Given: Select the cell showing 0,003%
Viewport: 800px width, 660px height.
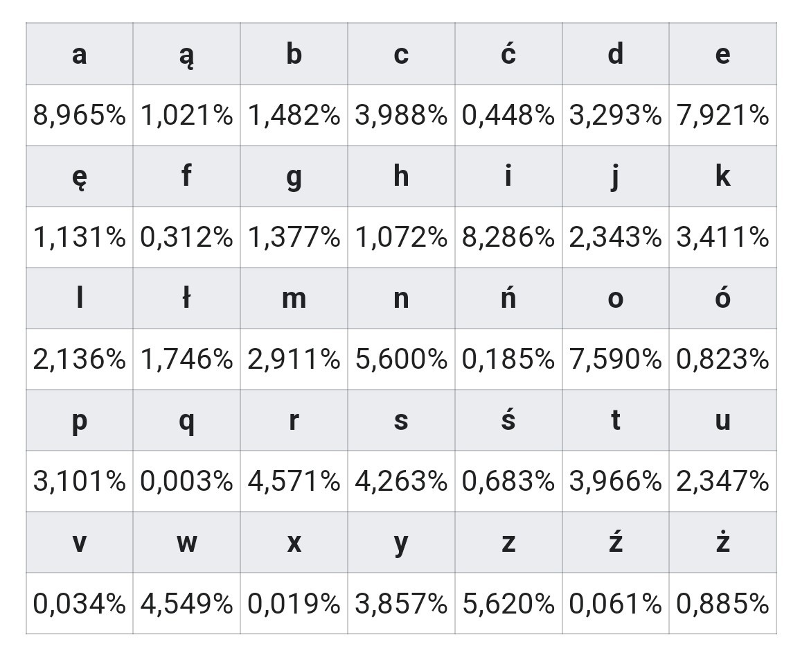Looking at the screenshot, I should coord(186,481).
